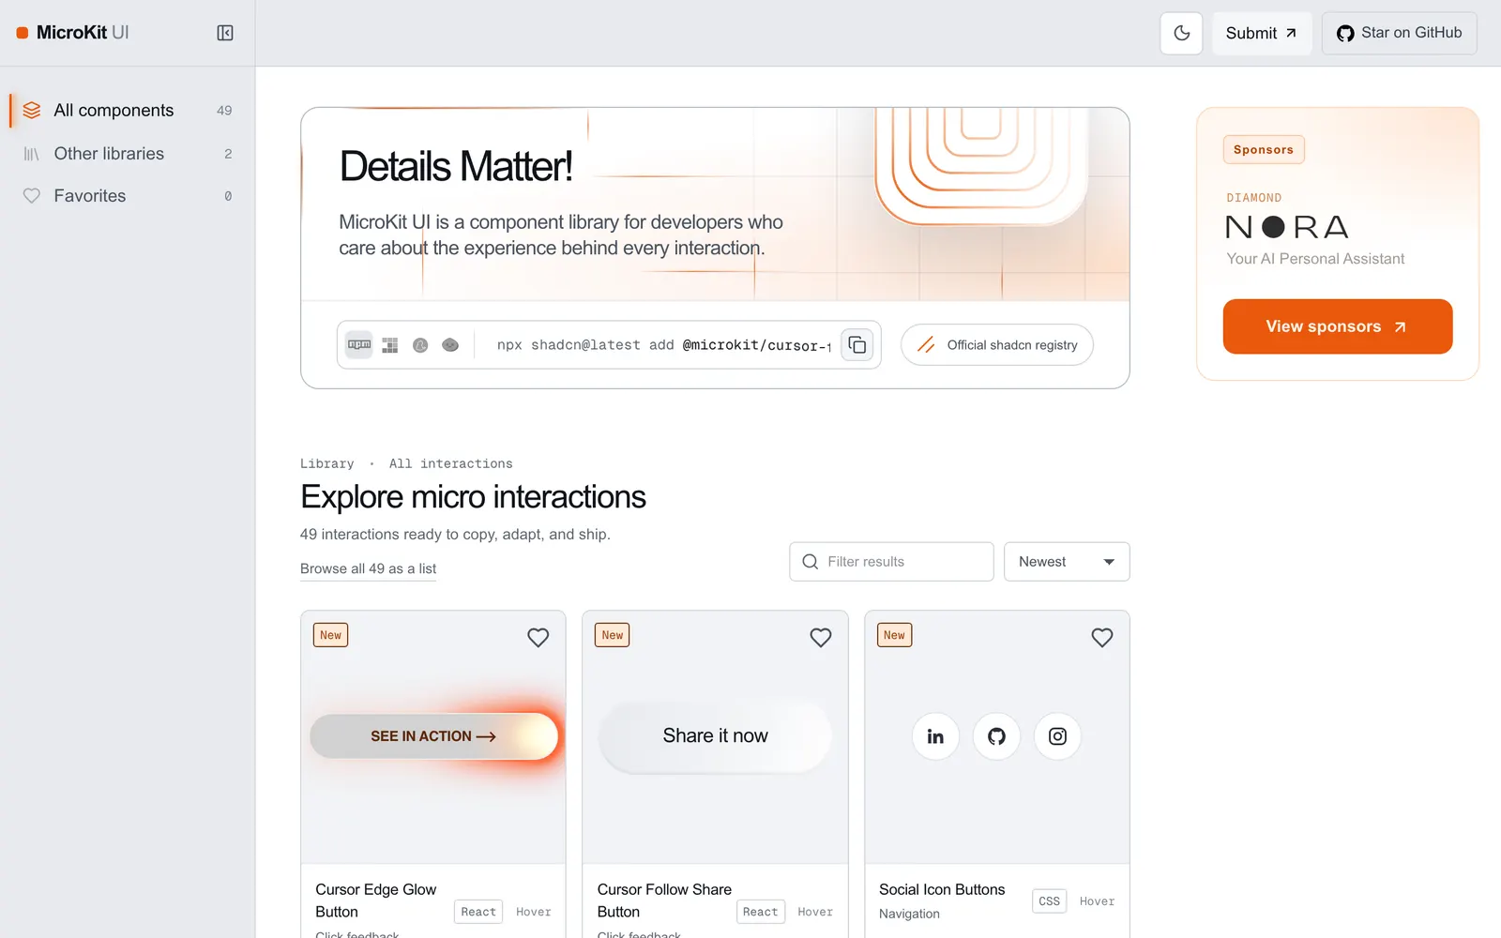Favorite the Social Icon Buttons card
1501x938 pixels.
[x=1102, y=638]
